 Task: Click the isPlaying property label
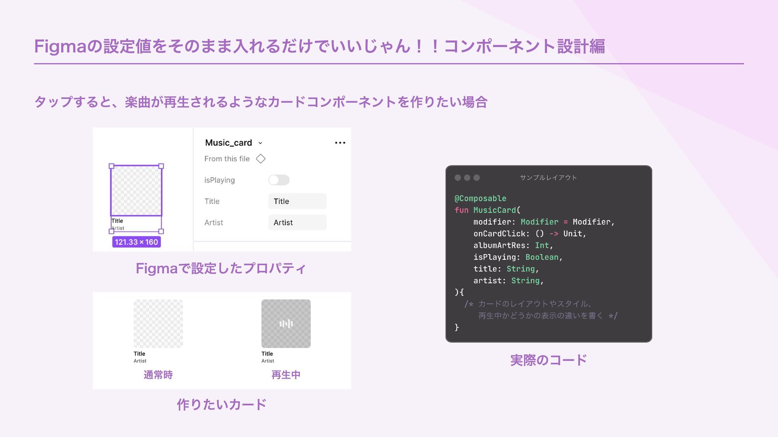[x=220, y=180]
